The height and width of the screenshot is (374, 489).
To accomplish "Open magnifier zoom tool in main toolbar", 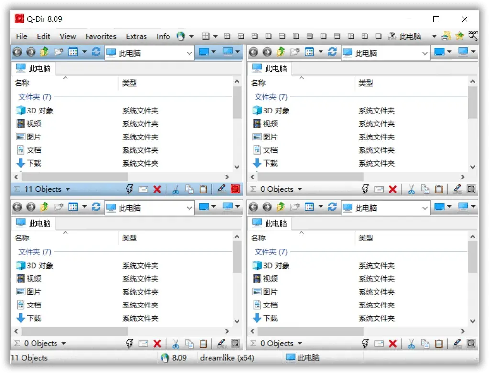I will point(473,36).
